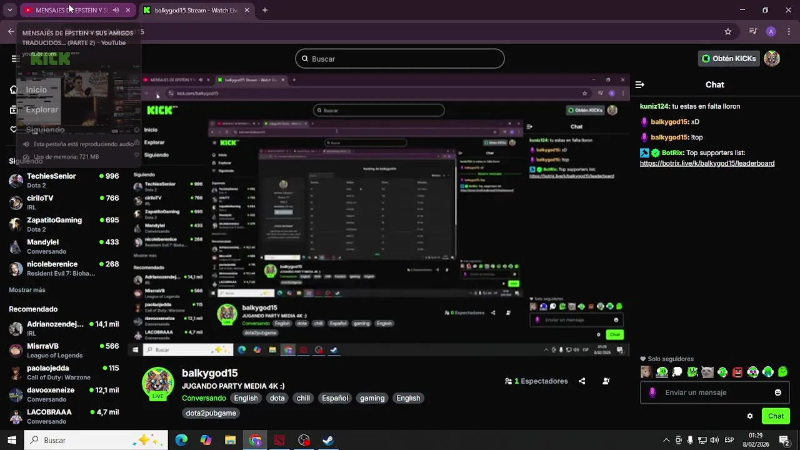The width and height of the screenshot is (800, 450).
Task: Click the dota2pubgame tag
Action: (x=211, y=413)
